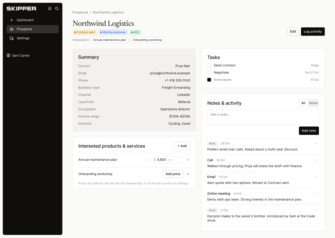Click the Tue 27 Oct due date
Image resolution: width=335 pixels, height=238 pixels.
click(x=312, y=72)
